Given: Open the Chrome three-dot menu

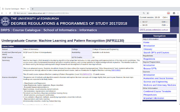Looking at the screenshot, I should point(178,13).
